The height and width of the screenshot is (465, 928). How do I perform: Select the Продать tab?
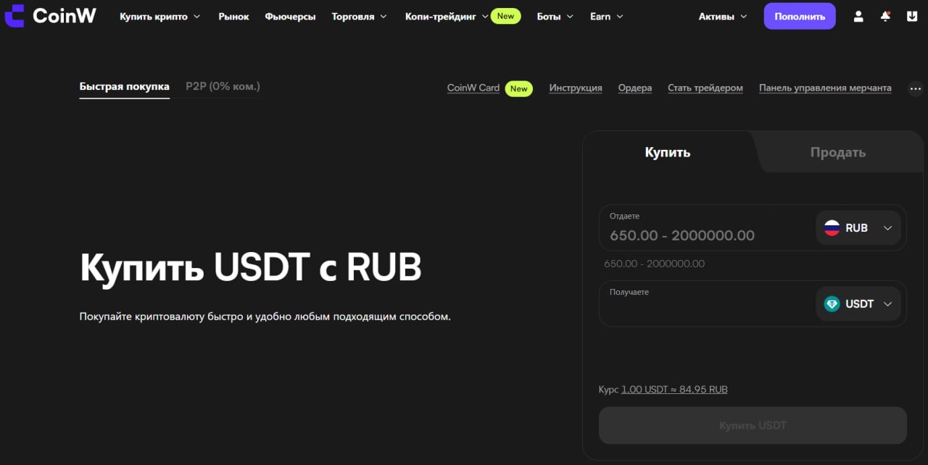(838, 152)
